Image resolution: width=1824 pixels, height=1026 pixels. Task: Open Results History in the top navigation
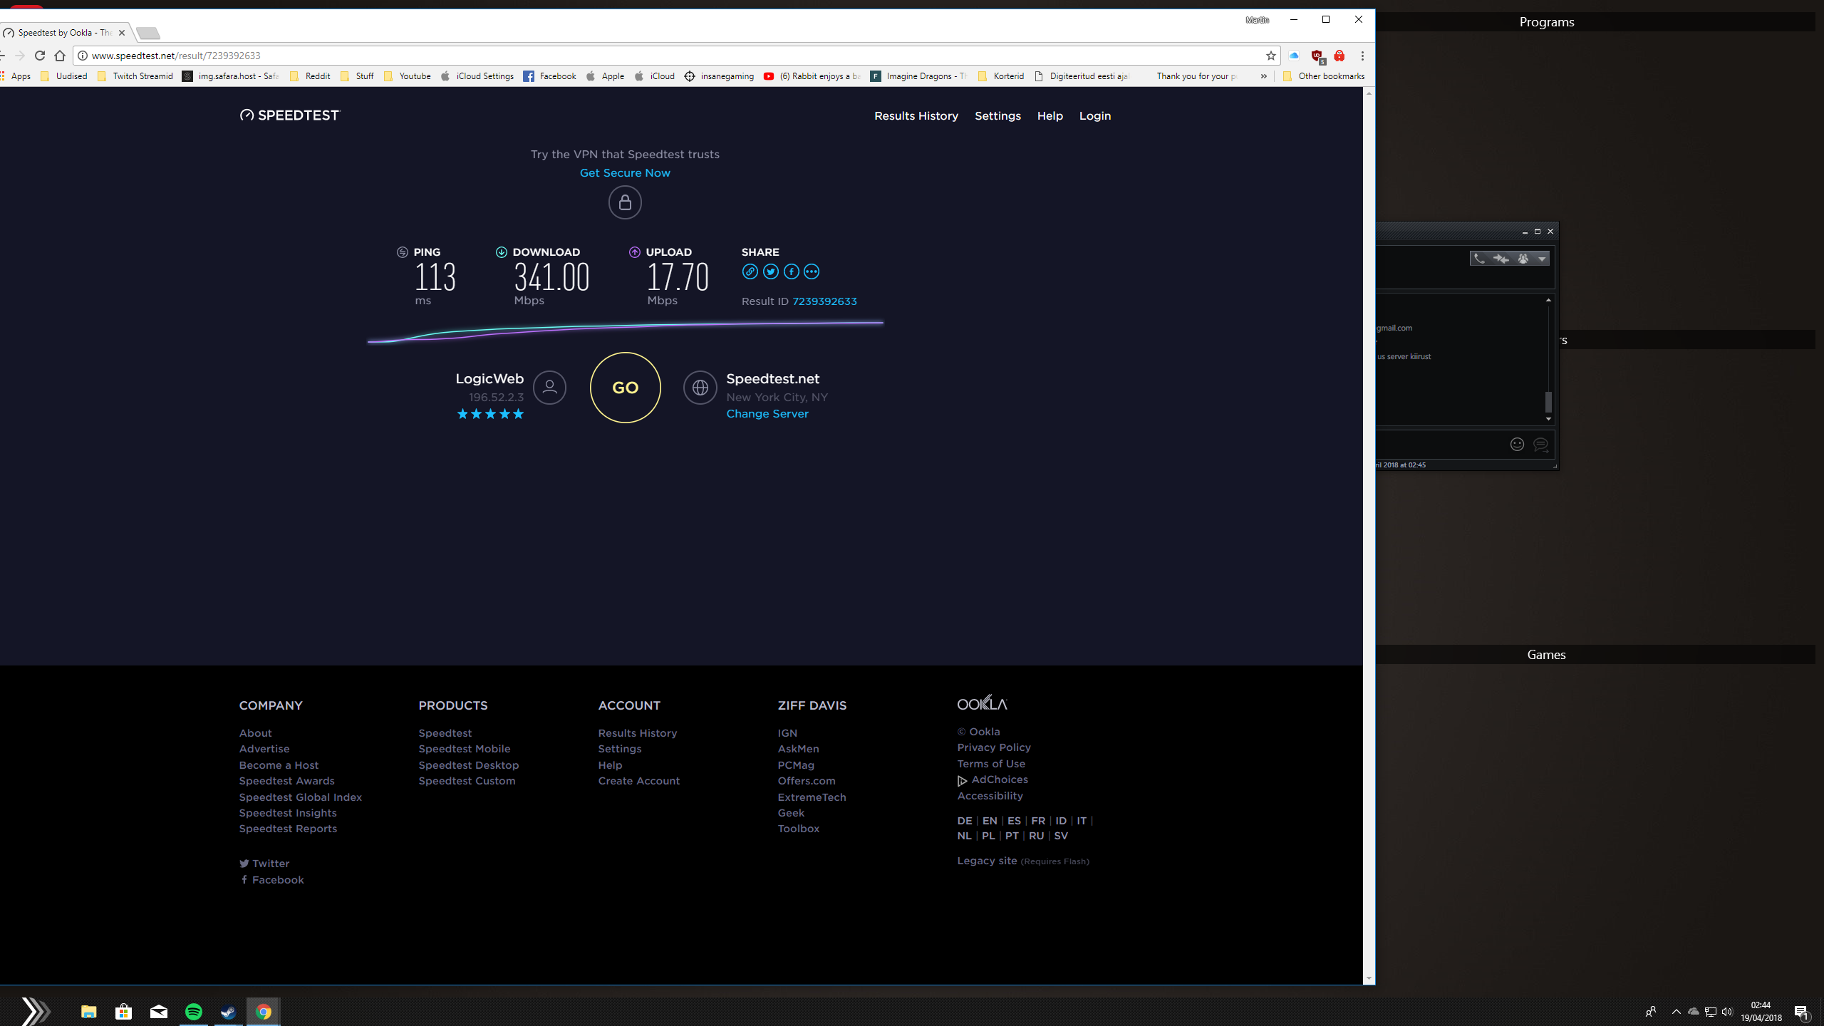916,115
